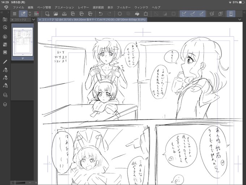Open the Brush Size gear palette icon
246x185 pixels.
pyautogui.click(x=5, y=78)
